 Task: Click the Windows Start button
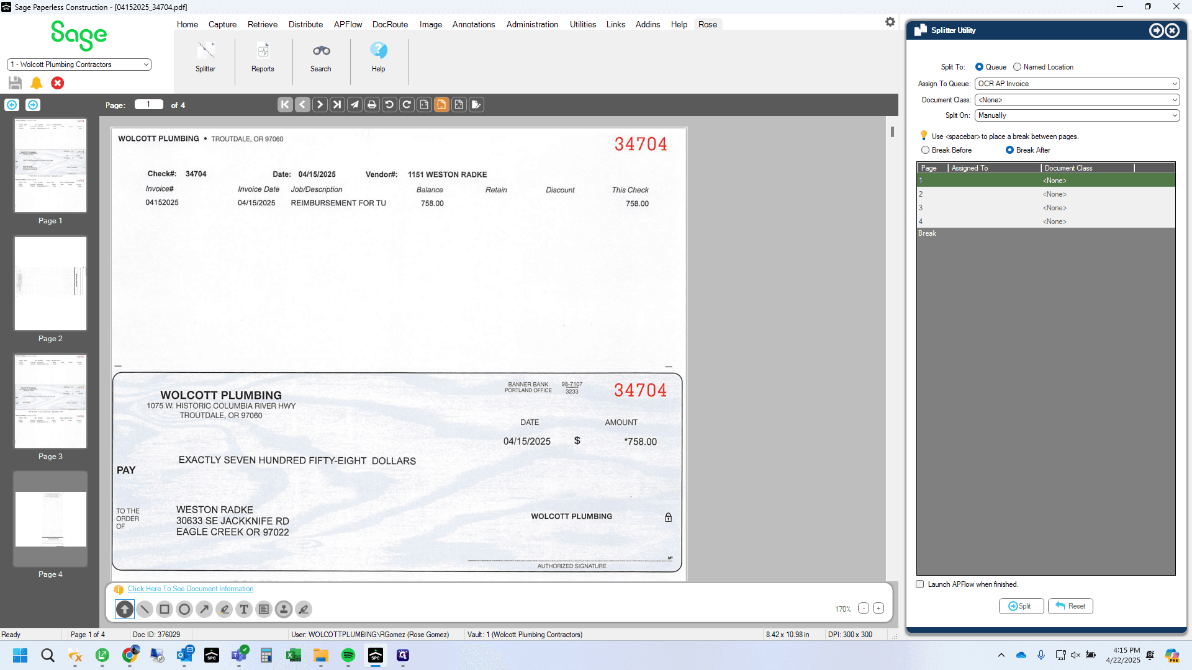pos(20,655)
